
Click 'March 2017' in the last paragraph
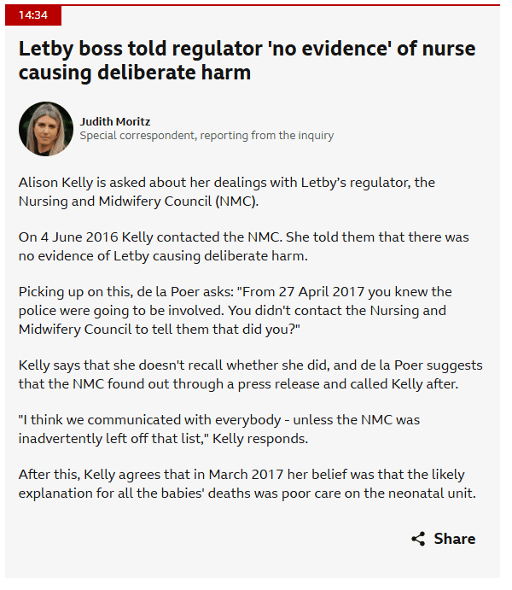click(x=246, y=475)
